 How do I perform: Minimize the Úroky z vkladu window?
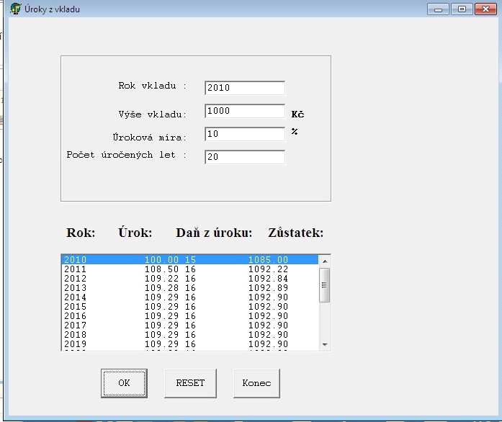tap(438, 9)
